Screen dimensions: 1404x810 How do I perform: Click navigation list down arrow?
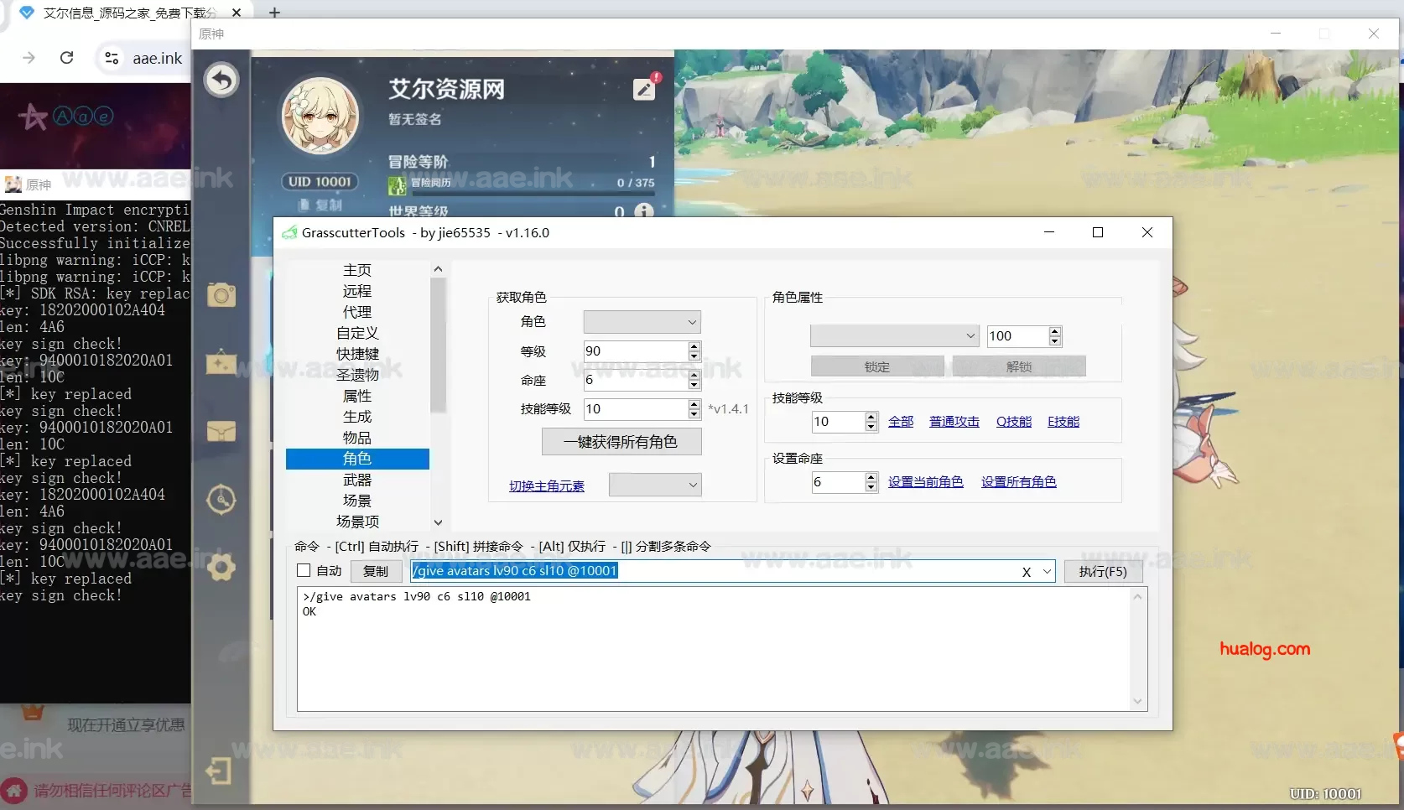pos(438,522)
